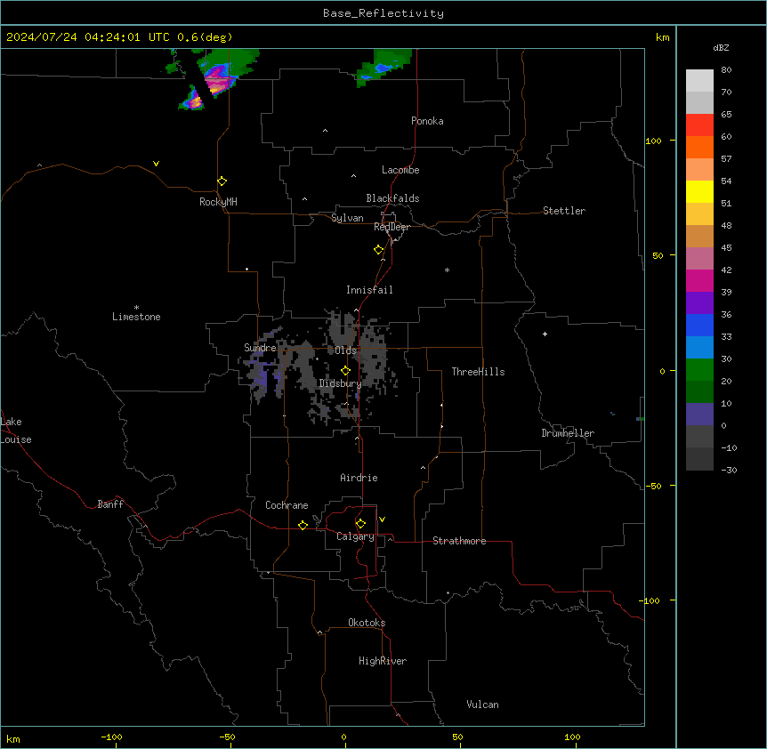Screen dimensions: 767x749
Task: Select the Banff label
Action: click(x=110, y=504)
